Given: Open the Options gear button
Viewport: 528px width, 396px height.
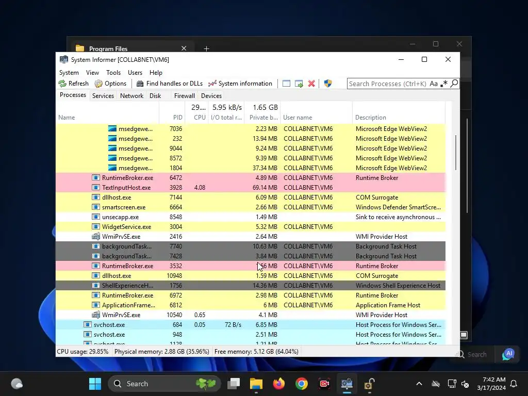Looking at the screenshot, I should (x=110, y=84).
